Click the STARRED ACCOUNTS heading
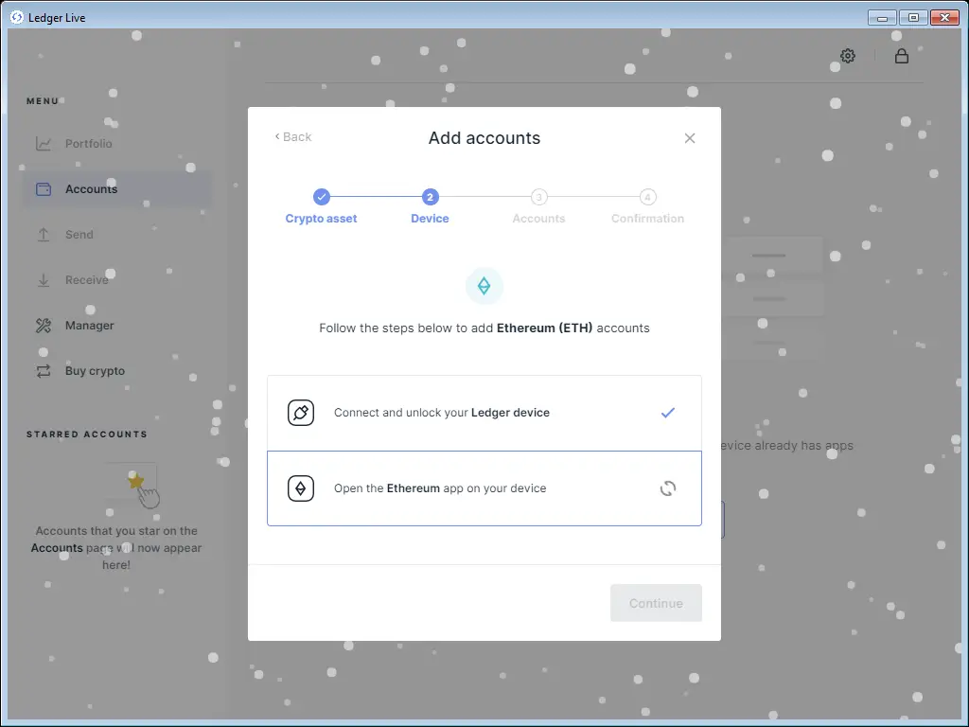Image resolution: width=969 pixels, height=727 pixels. point(87,434)
